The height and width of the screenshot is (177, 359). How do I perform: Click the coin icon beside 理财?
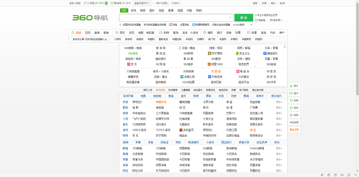(x=205, y=32)
